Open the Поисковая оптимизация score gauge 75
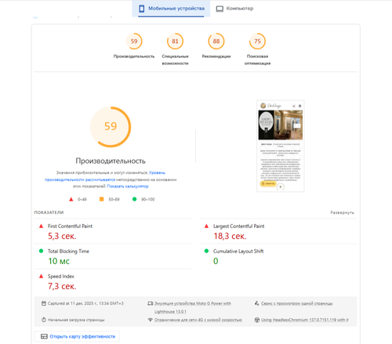Viewport: 392px width, 344px height. point(257,42)
